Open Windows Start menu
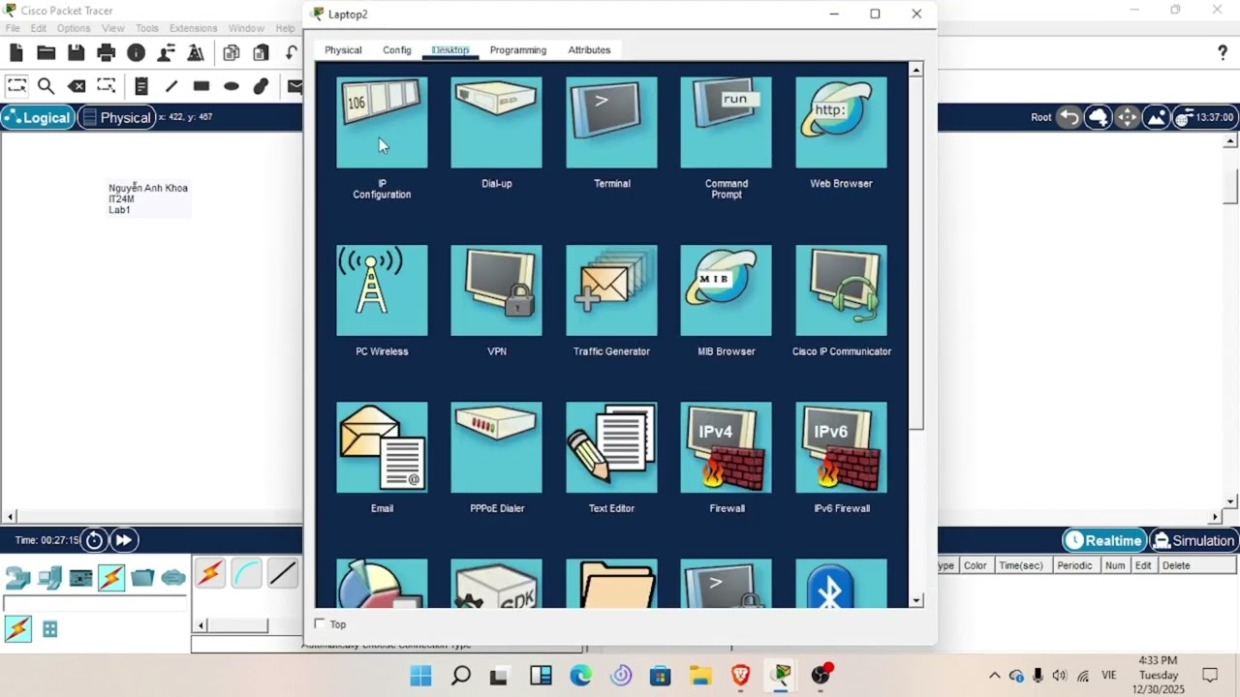Image resolution: width=1240 pixels, height=697 pixels. (x=420, y=675)
